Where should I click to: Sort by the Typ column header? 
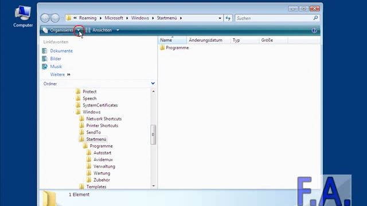click(245, 40)
